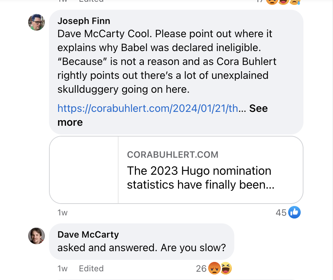Open the corabuhlert.com/2024/01/21 blue URL

coord(148,108)
